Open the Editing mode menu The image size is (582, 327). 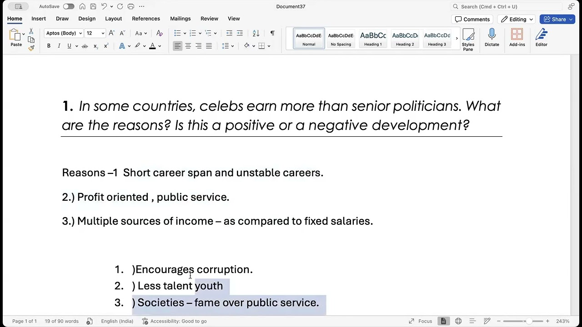517,19
